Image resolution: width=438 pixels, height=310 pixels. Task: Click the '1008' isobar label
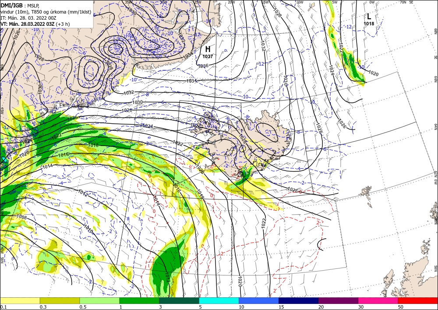(22, 216)
